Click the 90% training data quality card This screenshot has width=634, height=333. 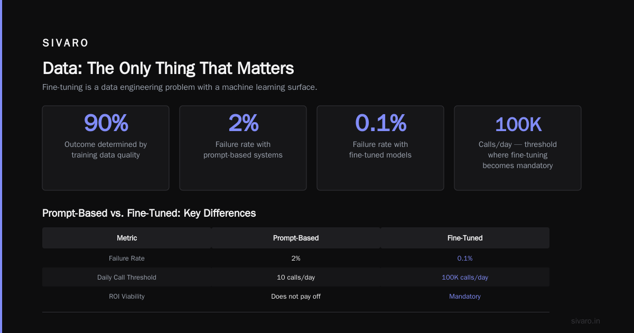(106, 148)
